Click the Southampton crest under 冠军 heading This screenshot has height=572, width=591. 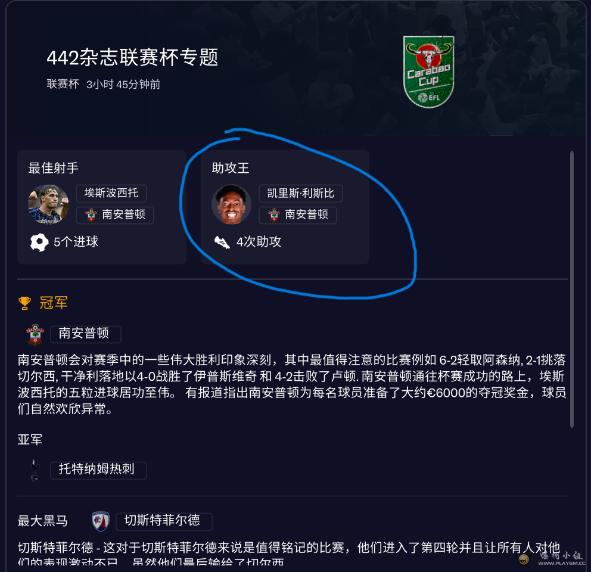pos(35,334)
